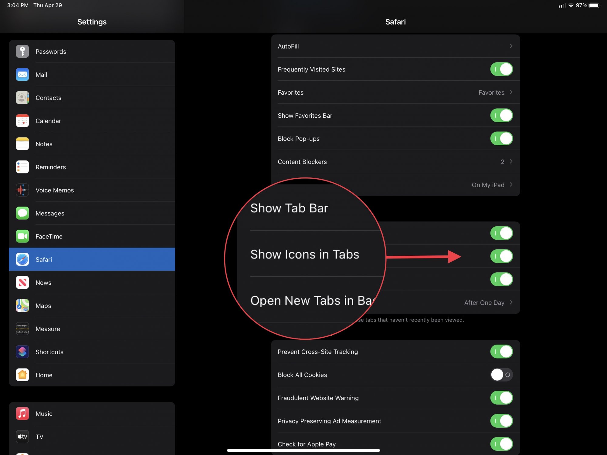Tap the Mail envelope icon

22,75
